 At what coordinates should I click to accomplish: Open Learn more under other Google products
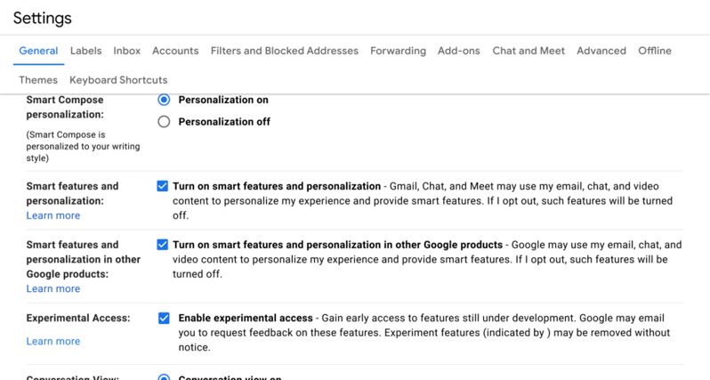pos(53,289)
